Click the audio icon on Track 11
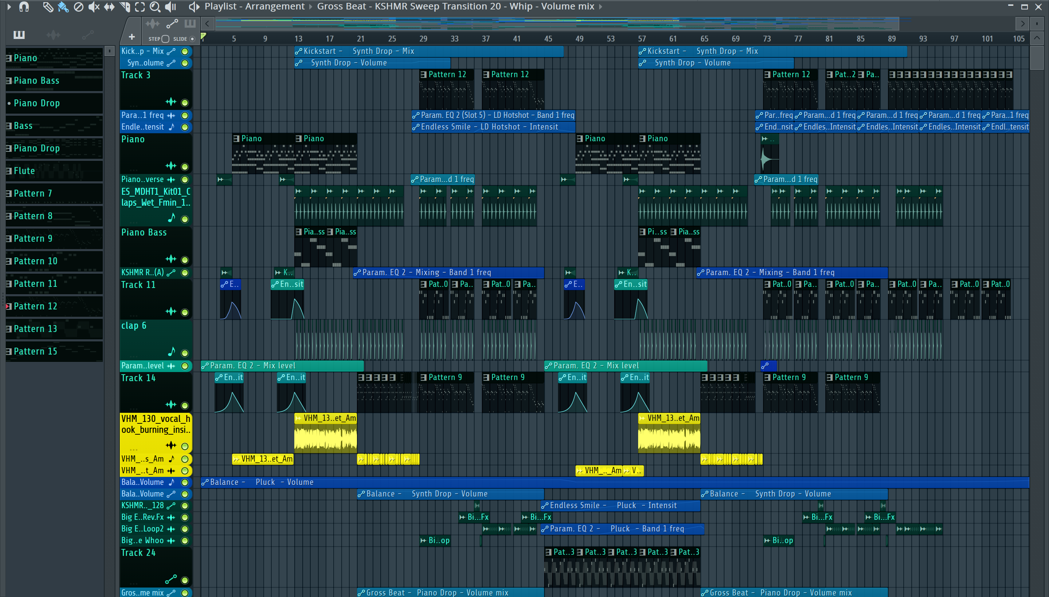 click(171, 312)
